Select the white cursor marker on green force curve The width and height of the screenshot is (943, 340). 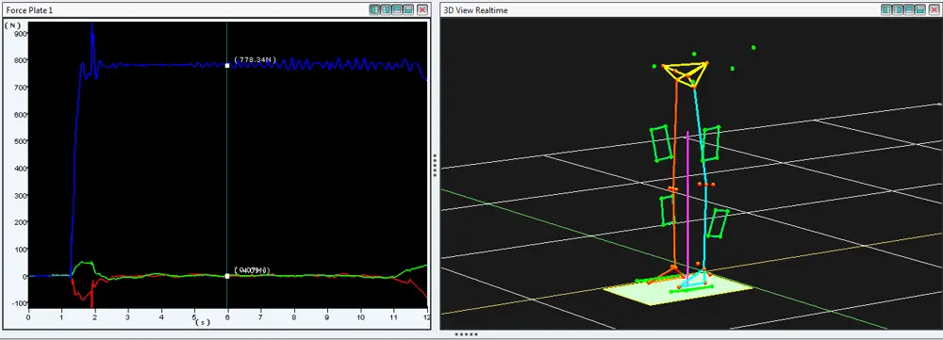click(x=226, y=276)
